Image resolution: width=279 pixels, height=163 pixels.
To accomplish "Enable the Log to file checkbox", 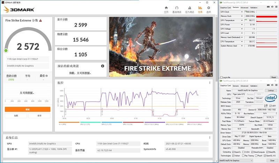I will [x=221, y=77].
